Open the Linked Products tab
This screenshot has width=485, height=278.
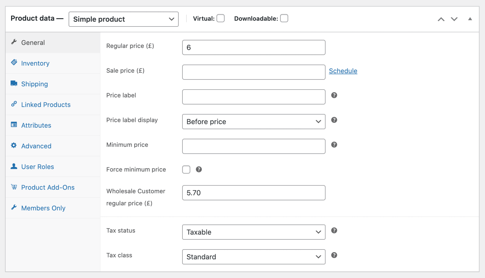[x=53, y=105]
